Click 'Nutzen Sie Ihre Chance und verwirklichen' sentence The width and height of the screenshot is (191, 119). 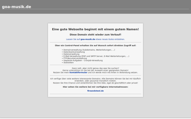(x=95, y=83)
